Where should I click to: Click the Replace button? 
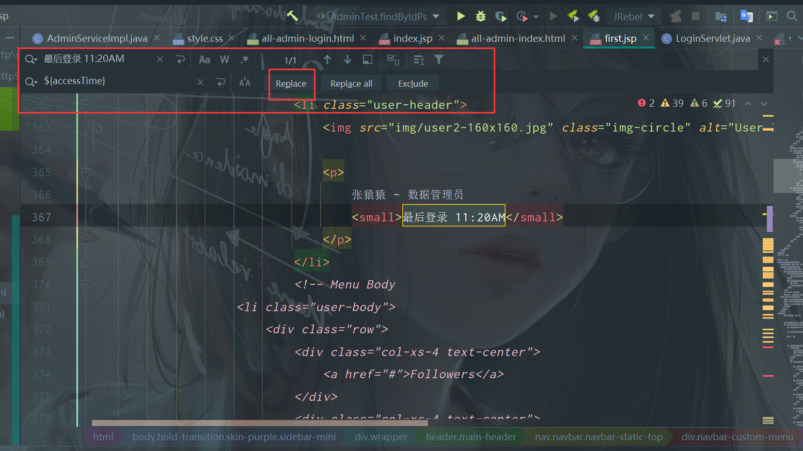[x=291, y=84]
